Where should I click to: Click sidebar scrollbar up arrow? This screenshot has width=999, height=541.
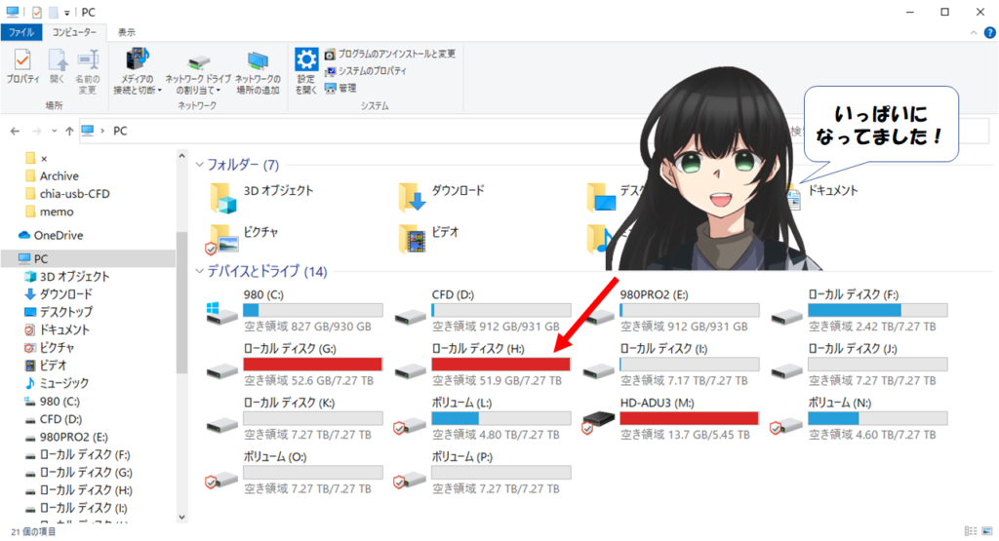coord(181,156)
